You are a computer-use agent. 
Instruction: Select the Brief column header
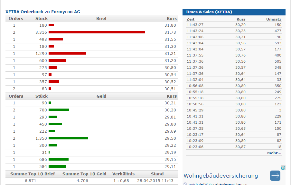tap(101, 19)
